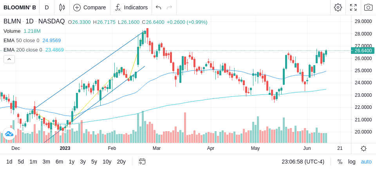Open the Indicators dialog
The width and height of the screenshot is (376, 169).
(131, 7)
